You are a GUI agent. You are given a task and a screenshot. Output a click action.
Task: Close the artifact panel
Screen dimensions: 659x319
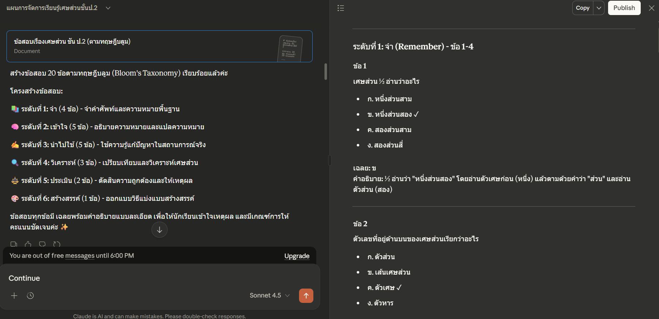click(651, 8)
